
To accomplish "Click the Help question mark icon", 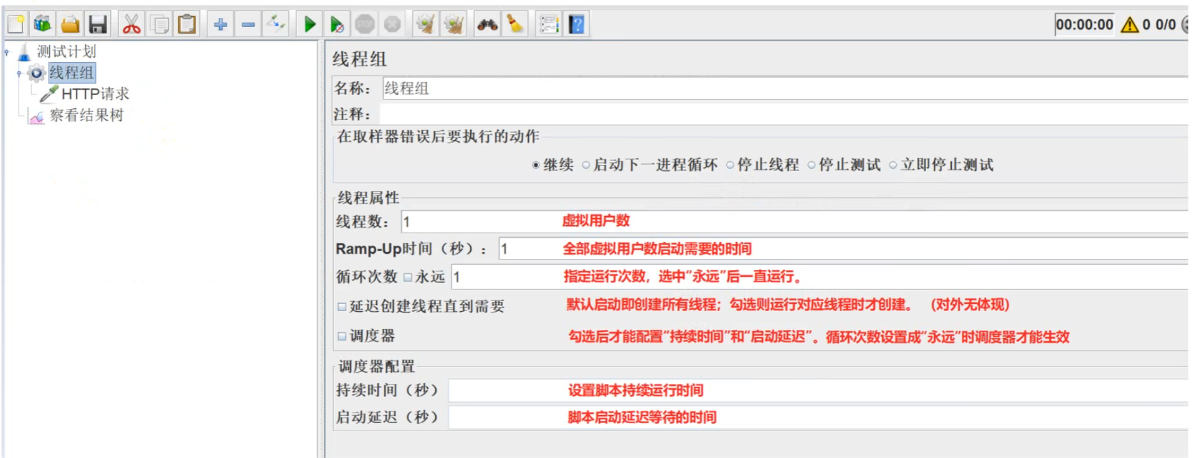I will pos(577,25).
